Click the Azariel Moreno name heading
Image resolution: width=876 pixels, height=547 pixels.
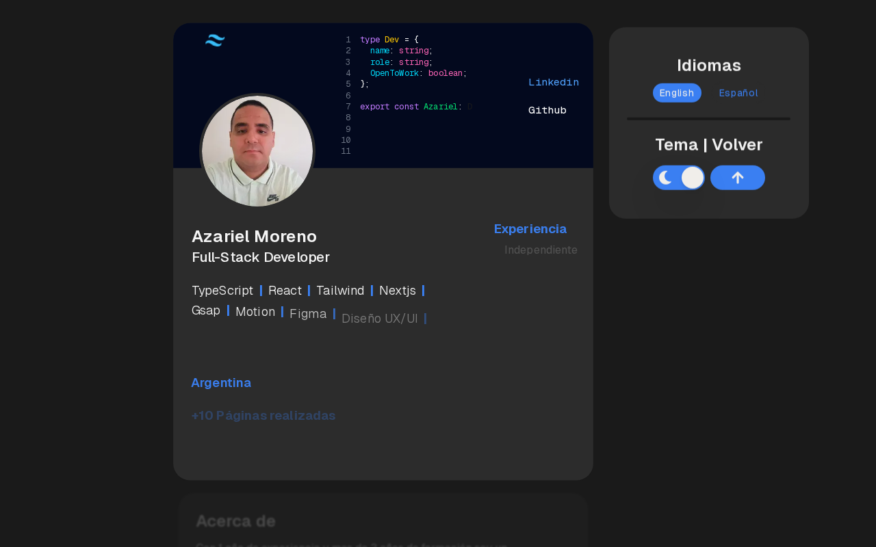(255, 237)
